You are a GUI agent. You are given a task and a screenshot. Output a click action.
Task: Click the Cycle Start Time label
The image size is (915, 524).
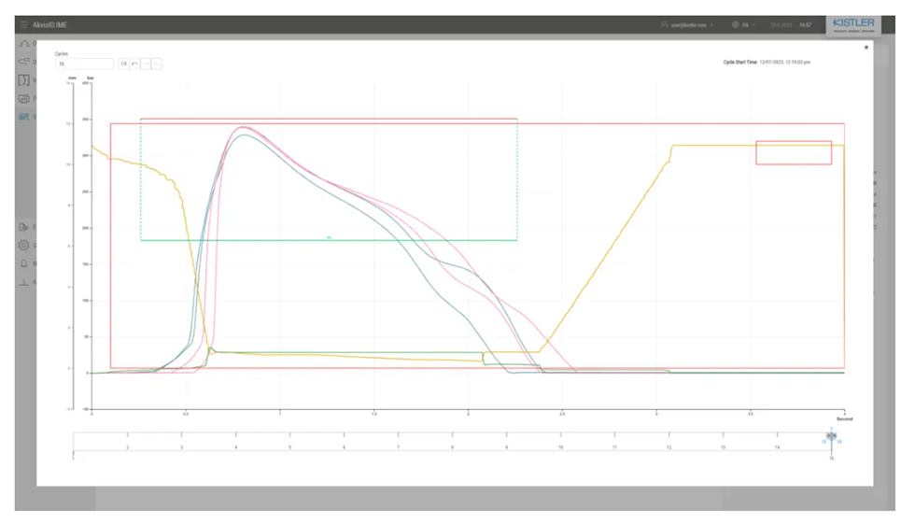739,62
